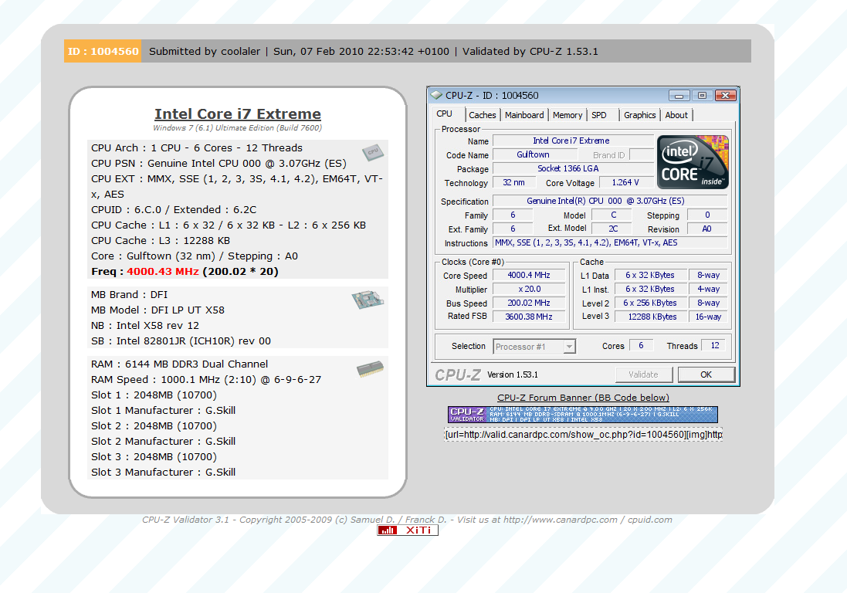
Task: Click the Multiplier value x 20.0
Action: [x=529, y=290]
